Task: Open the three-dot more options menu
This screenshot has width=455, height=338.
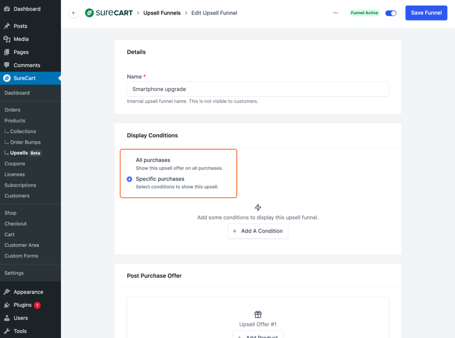Action: 335,13
